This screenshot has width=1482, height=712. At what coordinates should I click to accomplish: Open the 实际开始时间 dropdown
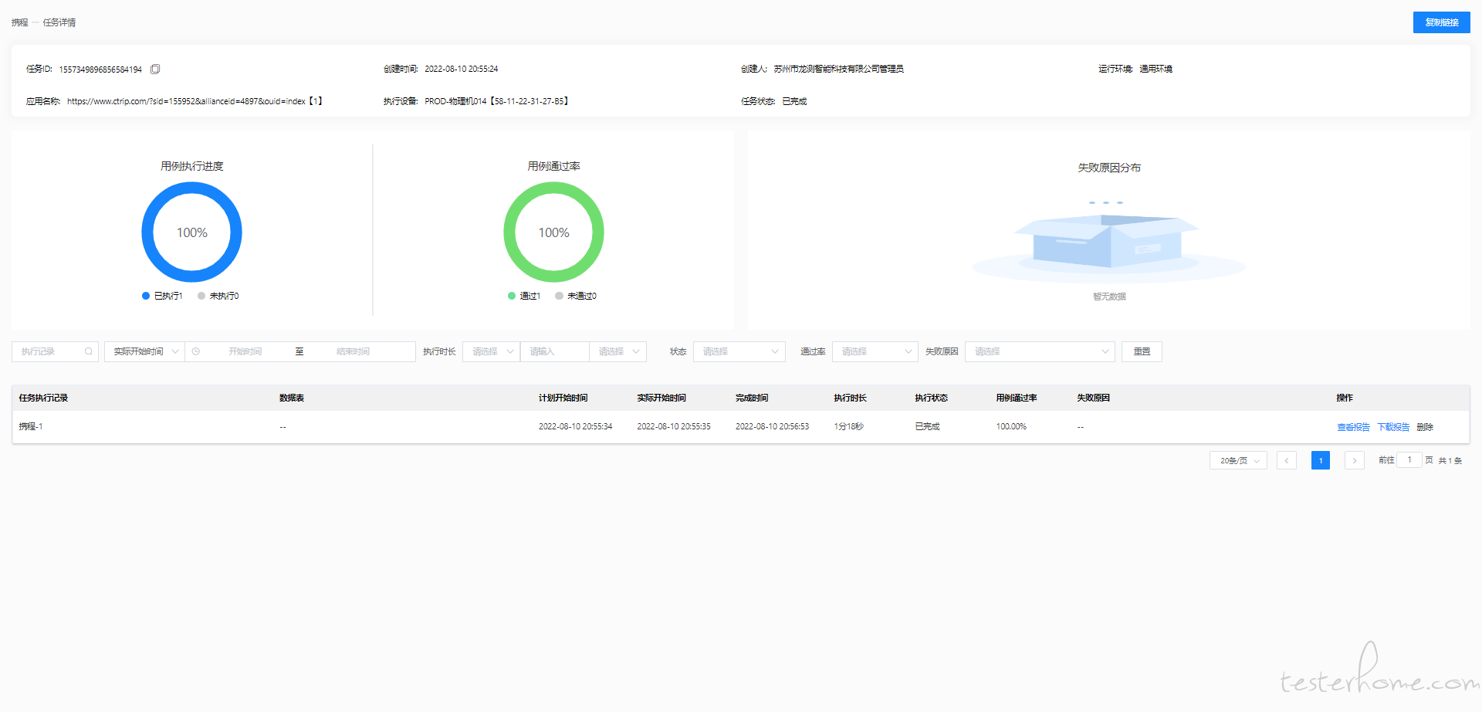pyautogui.click(x=144, y=351)
